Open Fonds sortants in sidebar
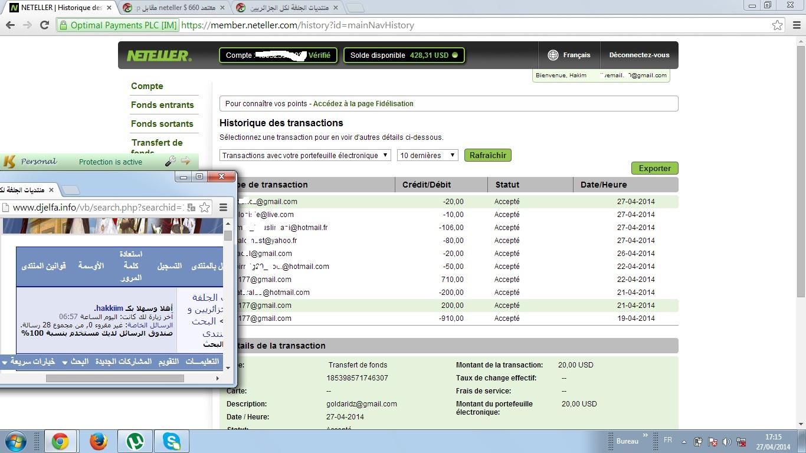The image size is (806, 453). click(162, 124)
